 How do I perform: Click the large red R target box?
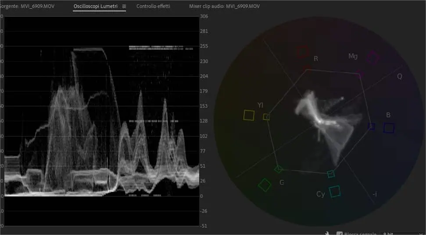tap(302, 52)
